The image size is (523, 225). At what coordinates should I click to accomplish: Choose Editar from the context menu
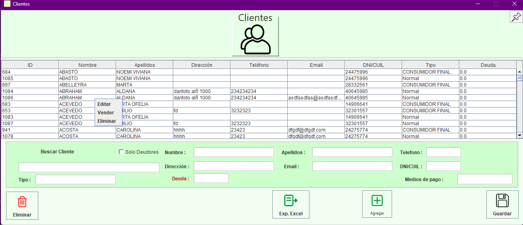click(x=104, y=104)
